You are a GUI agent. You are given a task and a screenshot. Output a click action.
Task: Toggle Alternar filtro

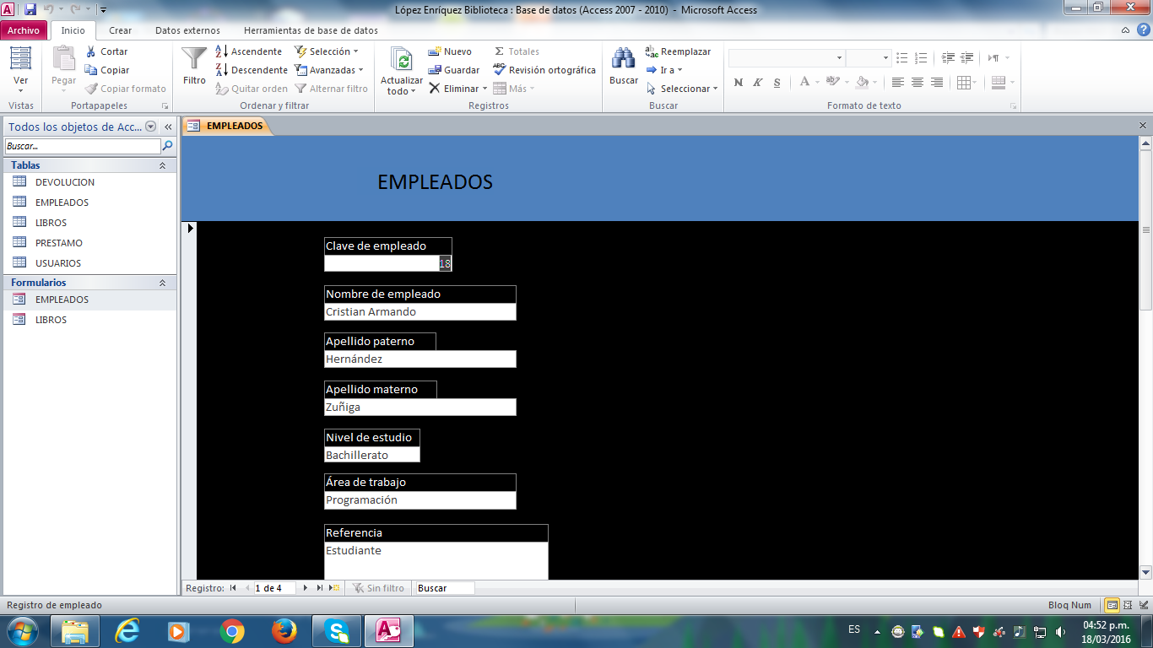click(332, 89)
